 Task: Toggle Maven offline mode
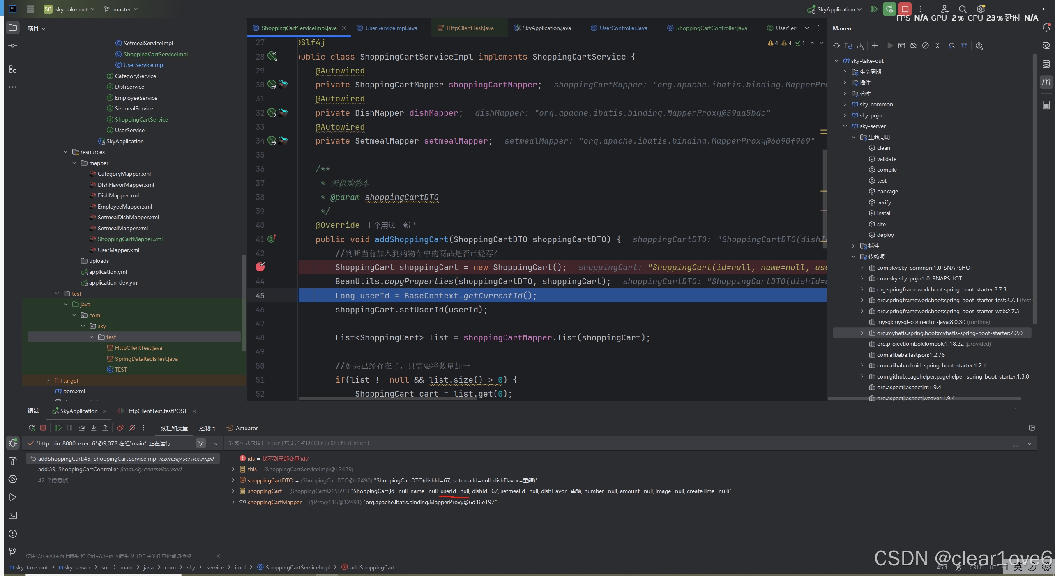913,46
